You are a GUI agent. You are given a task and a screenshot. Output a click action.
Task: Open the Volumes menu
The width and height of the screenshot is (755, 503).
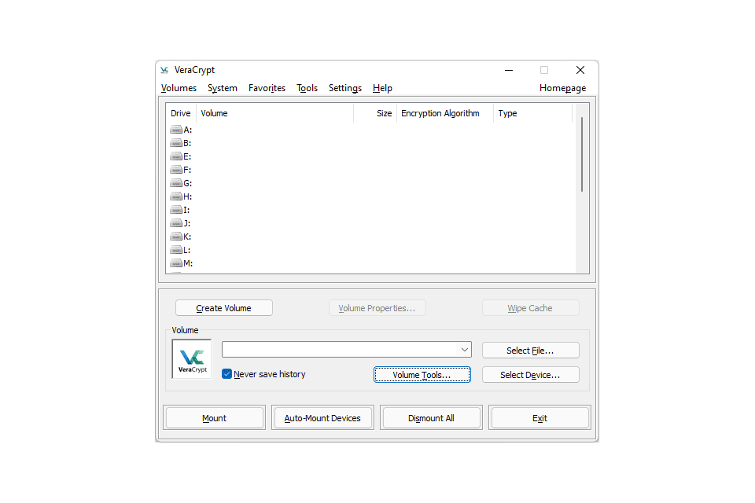pyautogui.click(x=179, y=88)
